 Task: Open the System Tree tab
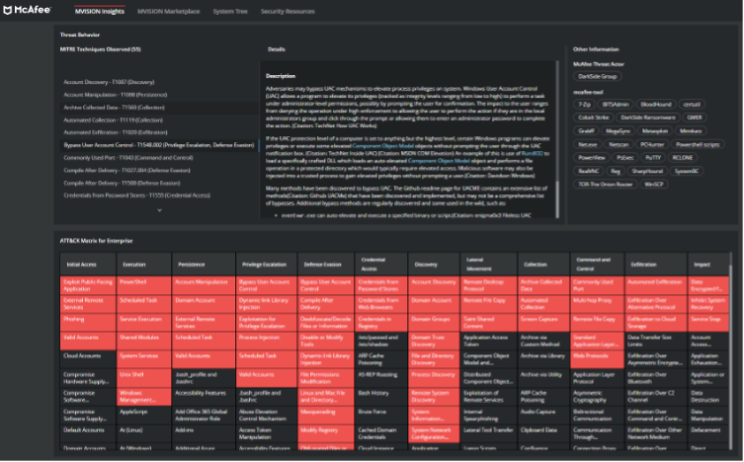[230, 12]
